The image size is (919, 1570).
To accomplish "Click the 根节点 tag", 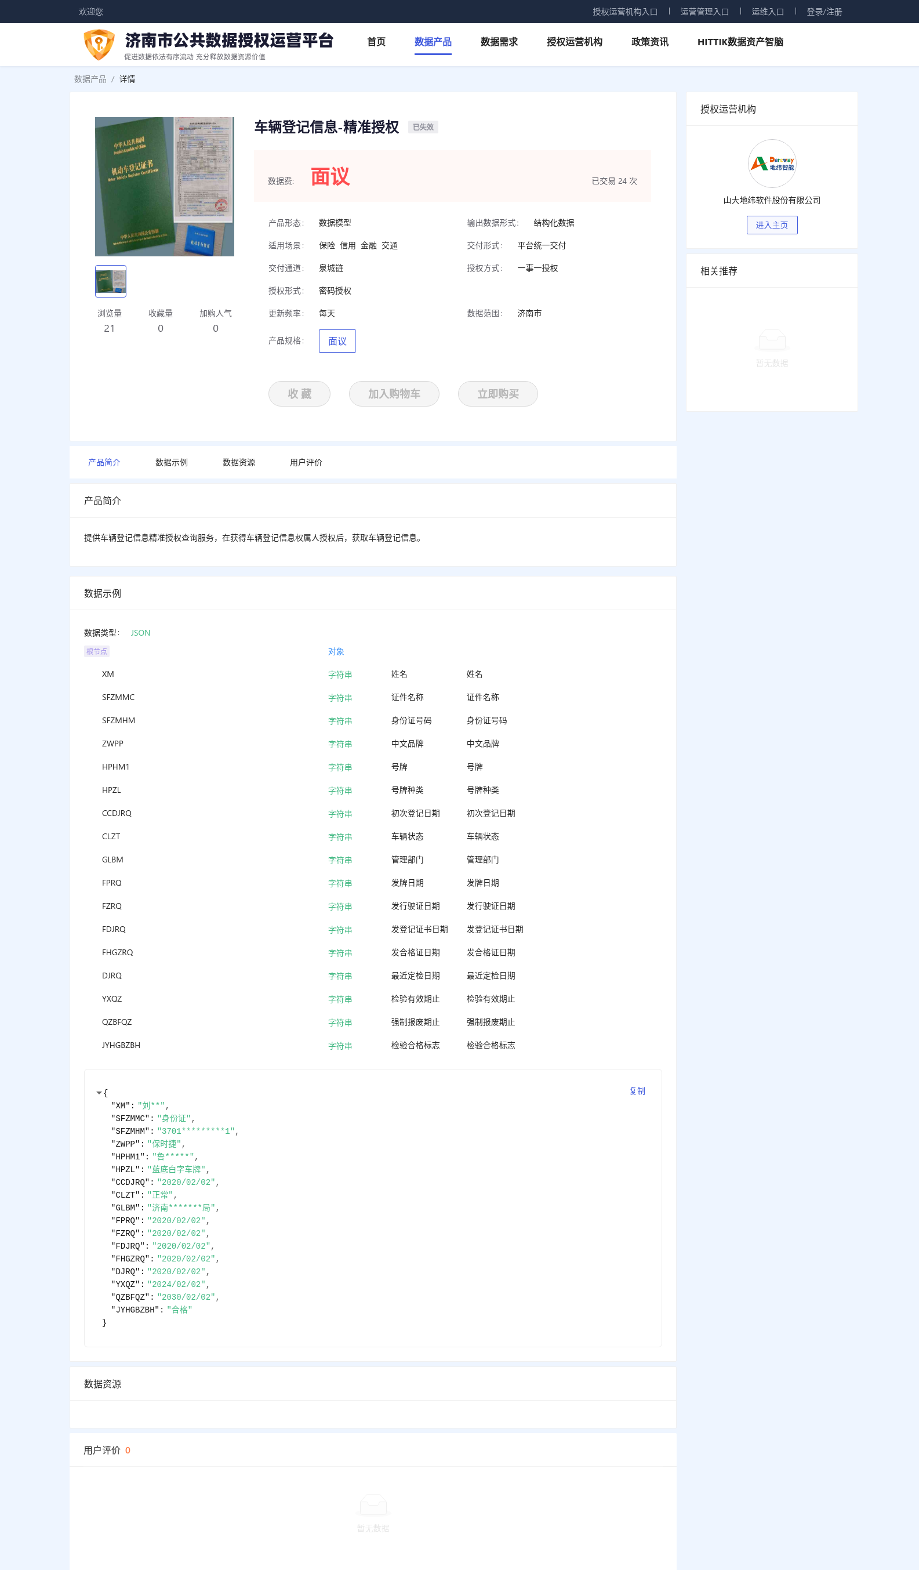I will coord(96,651).
